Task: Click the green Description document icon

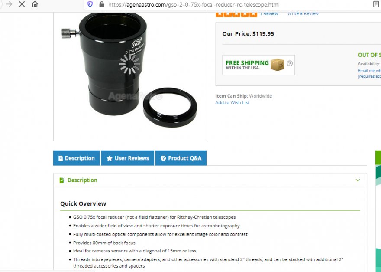Action: [x=62, y=180]
